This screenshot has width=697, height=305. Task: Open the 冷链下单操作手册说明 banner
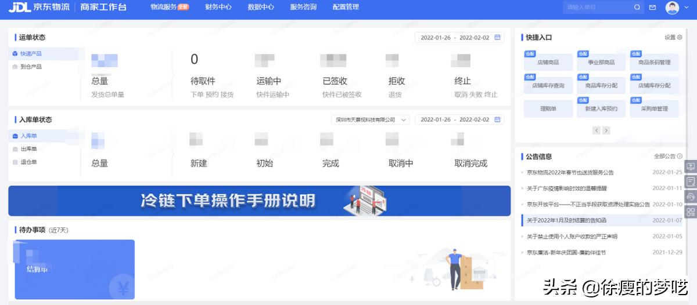coord(259,201)
